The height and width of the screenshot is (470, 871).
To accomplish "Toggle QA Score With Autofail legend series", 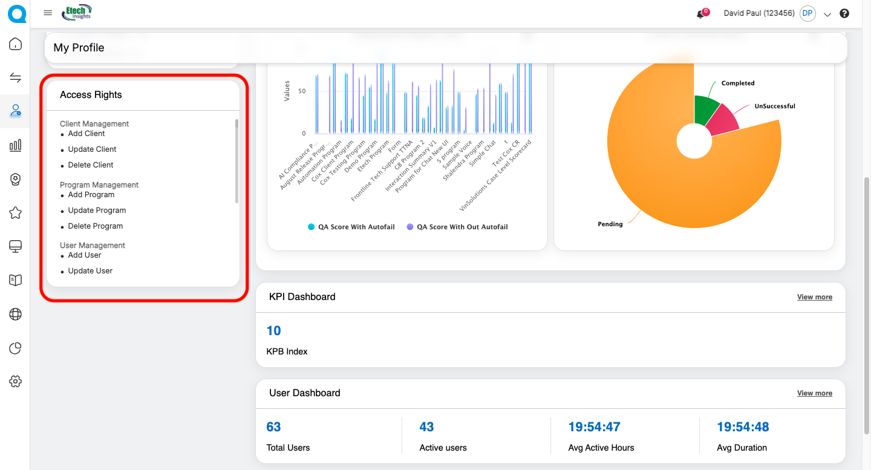I will [351, 227].
